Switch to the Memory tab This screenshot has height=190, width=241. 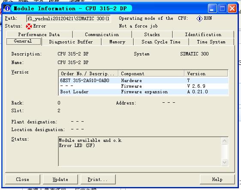tap(117, 42)
